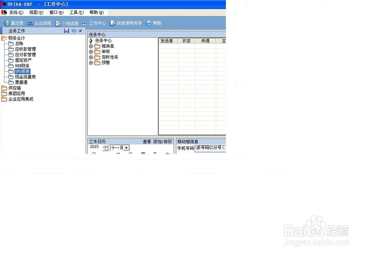370x255 pixels.
Task: Click the 手机号码 input field
Action: (x=210, y=148)
